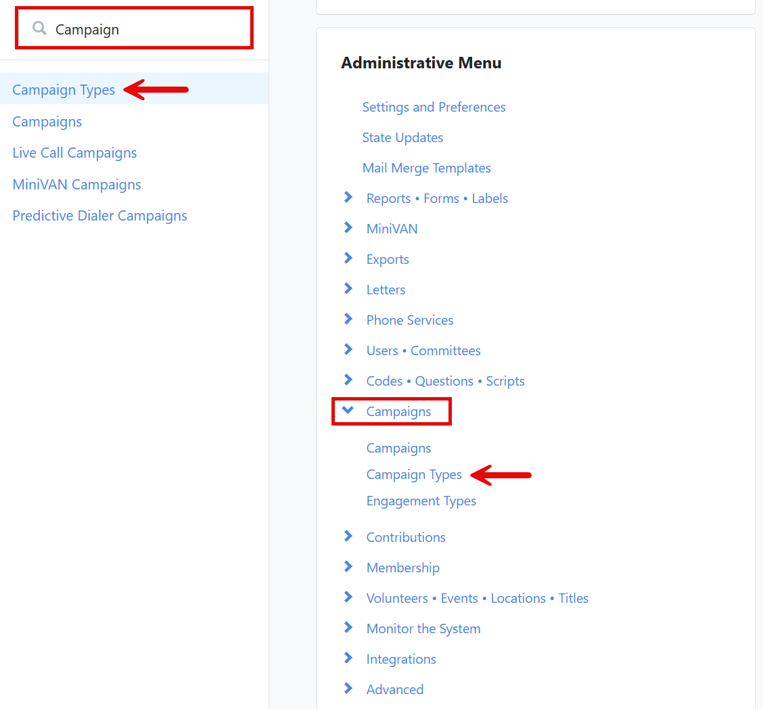Click the Integrations menu label
The width and height of the screenshot is (763, 709).
coord(401,660)
